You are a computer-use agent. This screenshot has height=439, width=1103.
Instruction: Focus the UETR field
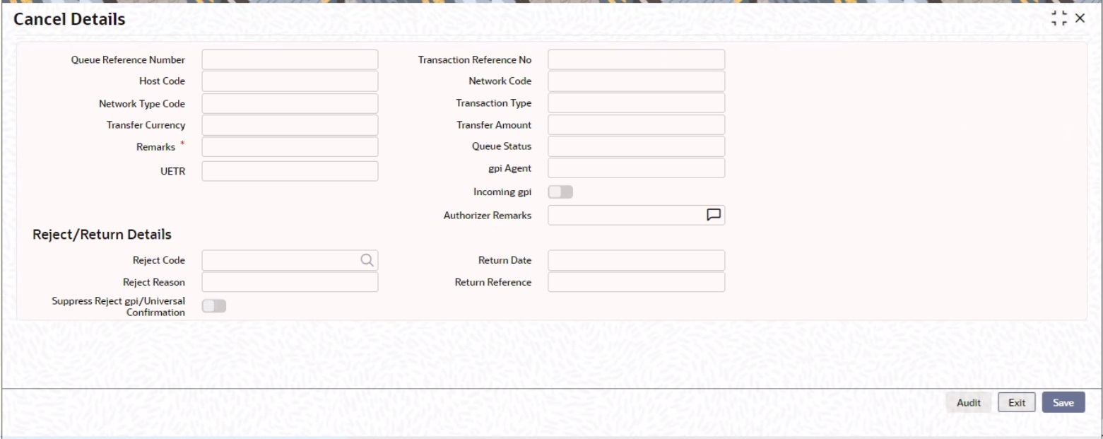(x=290, y=170)
